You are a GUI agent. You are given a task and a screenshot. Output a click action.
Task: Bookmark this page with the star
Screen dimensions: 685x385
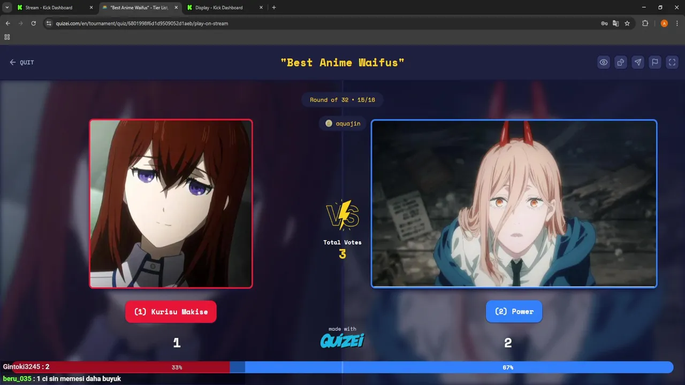[x=627, y=24]
